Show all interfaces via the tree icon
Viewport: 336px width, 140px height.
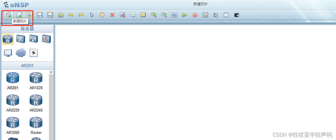coord(216,15)
